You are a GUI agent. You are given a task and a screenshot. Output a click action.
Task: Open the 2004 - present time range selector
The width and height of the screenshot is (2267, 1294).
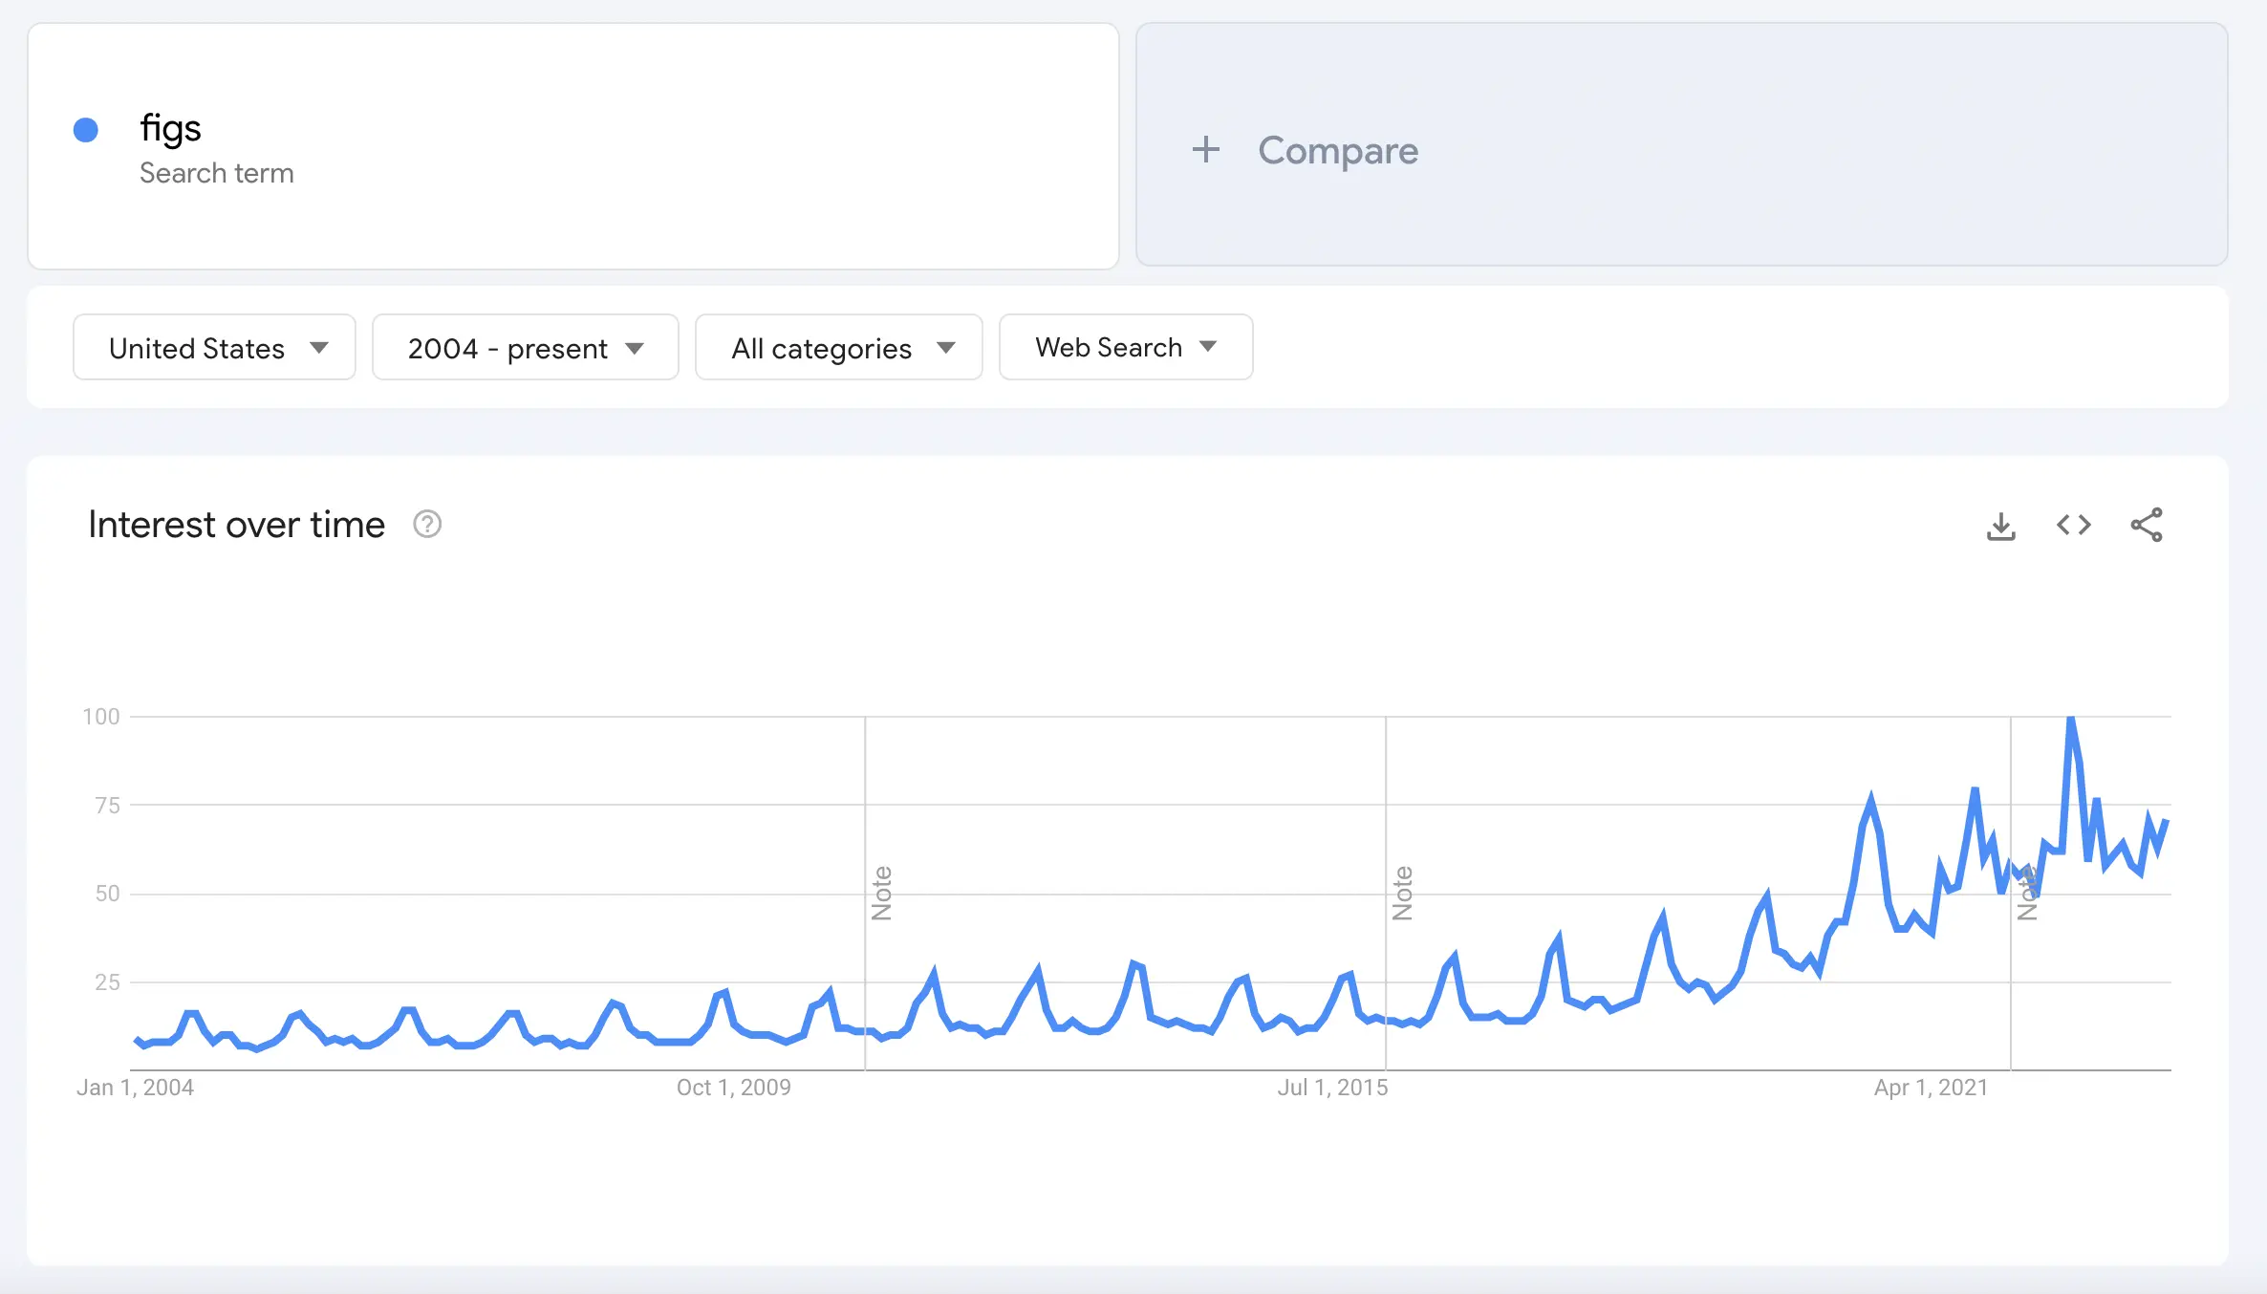(525, 347)
